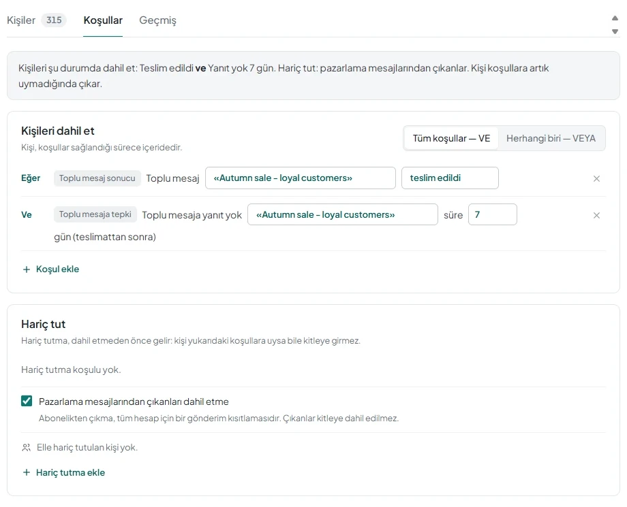Open the 'Toplu mesaja tepki' condition type

click(x=95, y=214)
